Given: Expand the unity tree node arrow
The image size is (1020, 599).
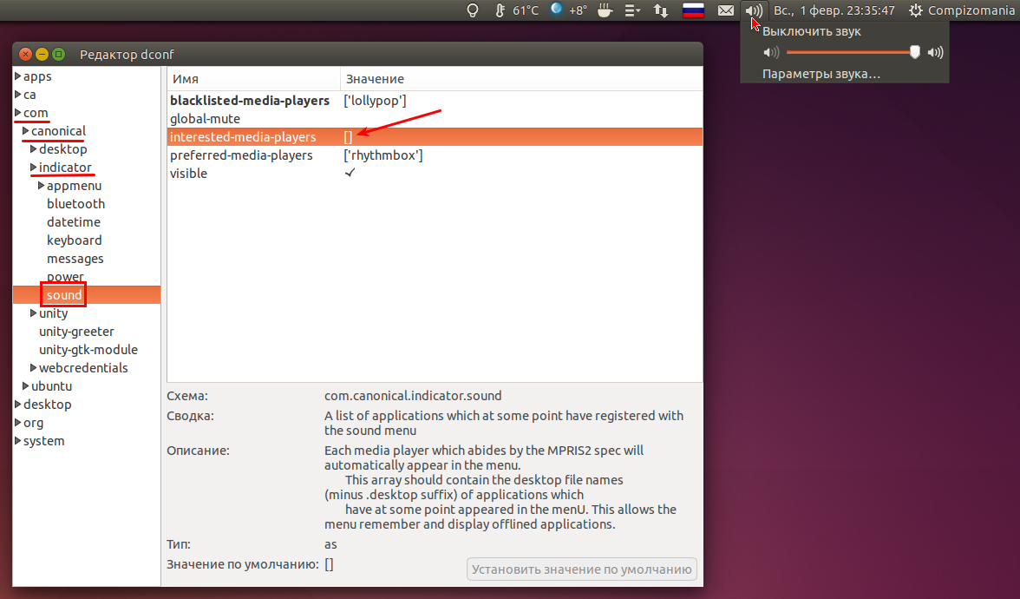Looking at the screenshot, I should pos(33,313).
